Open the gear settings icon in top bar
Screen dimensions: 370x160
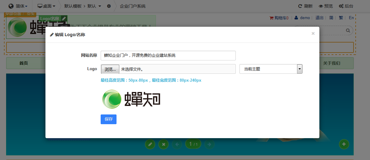point(109,6)
